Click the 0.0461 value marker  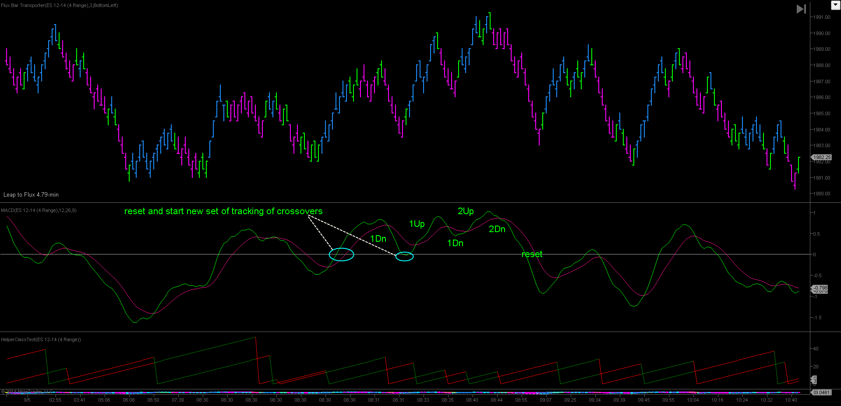(821, 392)
